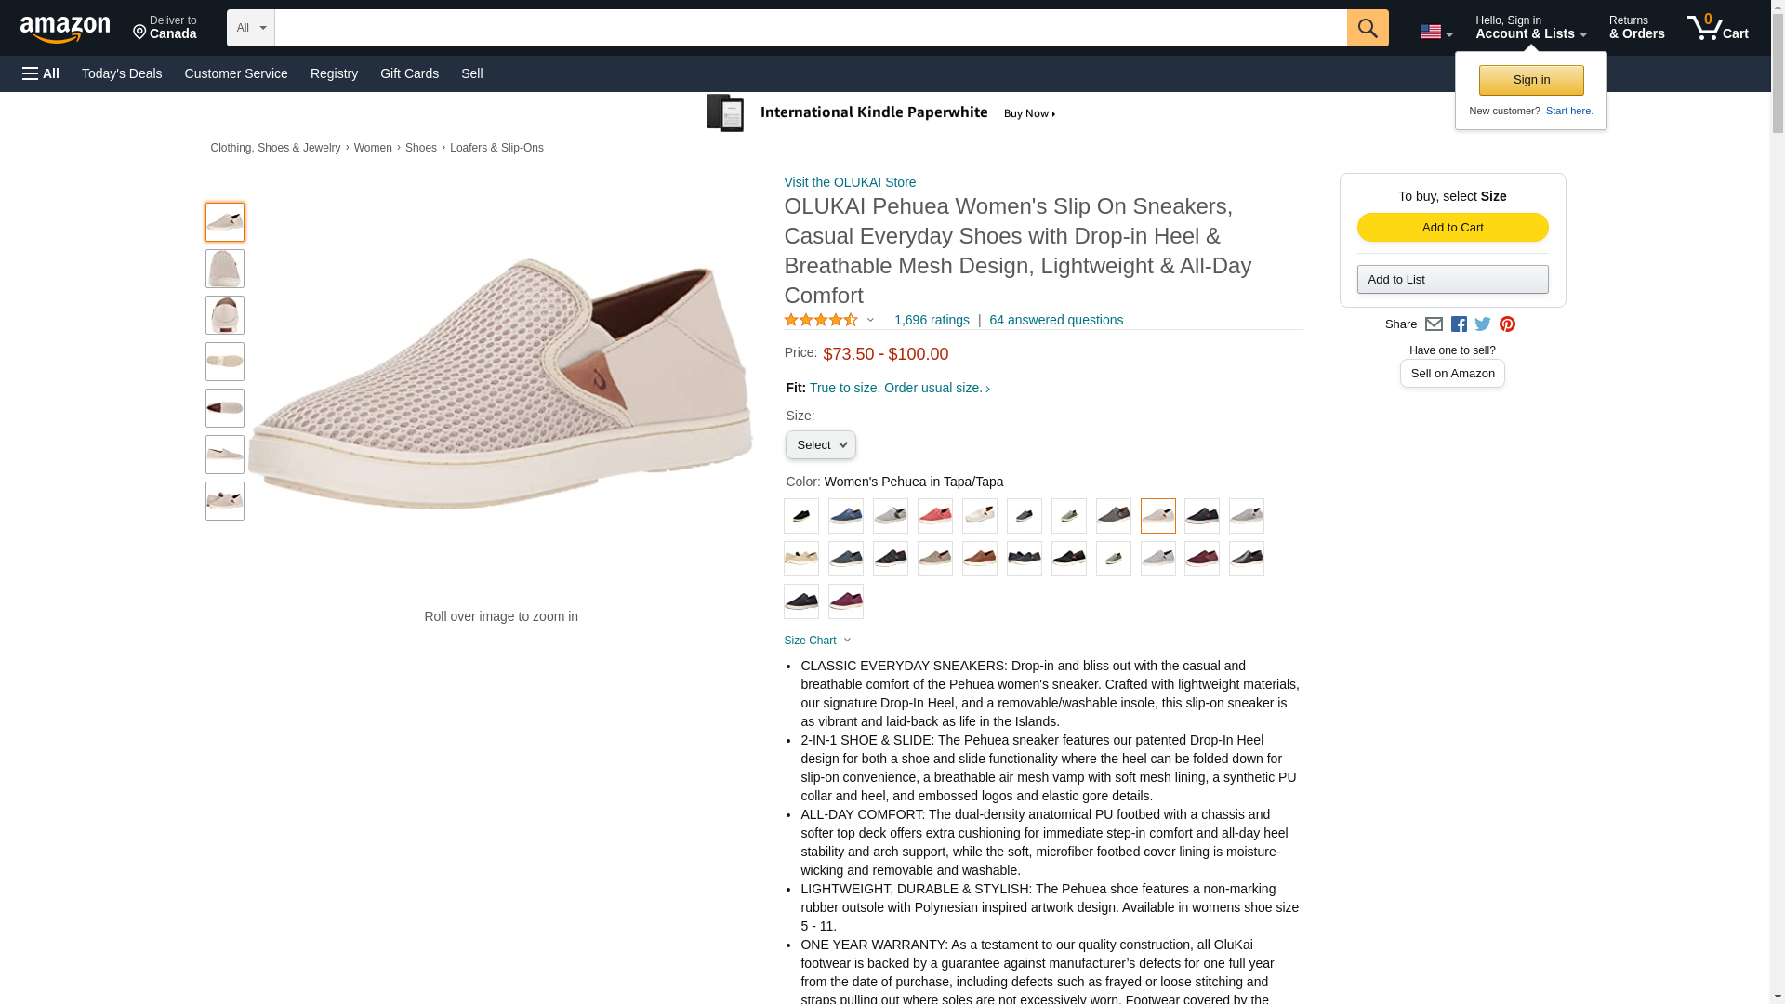The width and height of the screenshot is (1785, 1004).
Task: Open the search category All dropdown
Action: click(x=250, y=28)
